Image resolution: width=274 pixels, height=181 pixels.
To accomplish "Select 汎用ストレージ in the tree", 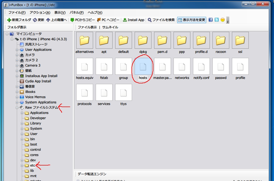I will pos(36,44).
